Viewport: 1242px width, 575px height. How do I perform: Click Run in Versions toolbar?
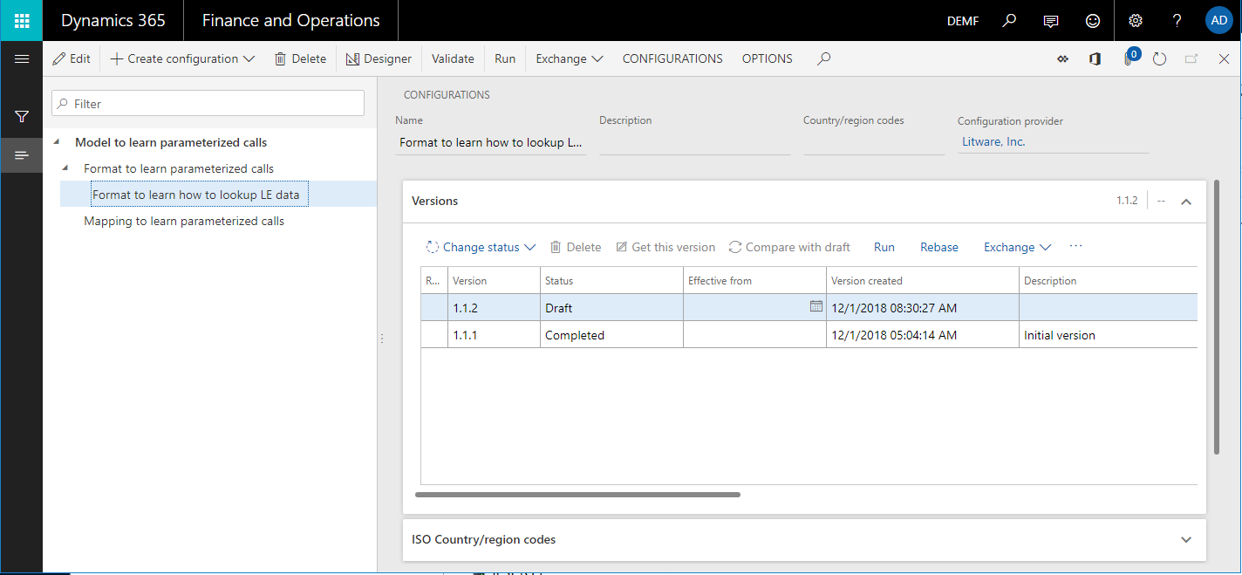pyautogui.click(x=884, y=247)
